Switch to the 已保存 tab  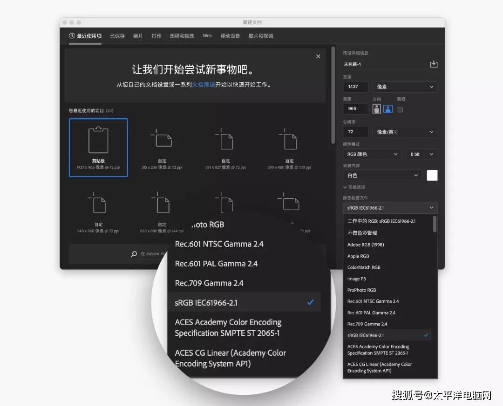[x=117, y=36]
